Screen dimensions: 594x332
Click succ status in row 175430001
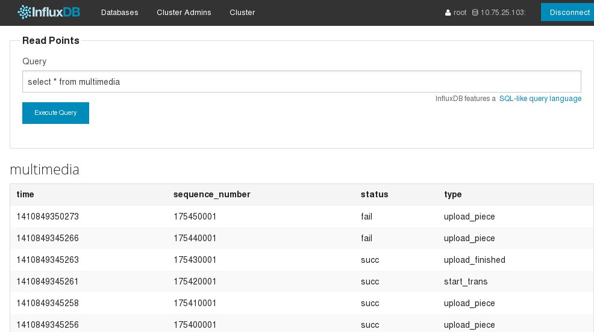pos(370,260)
